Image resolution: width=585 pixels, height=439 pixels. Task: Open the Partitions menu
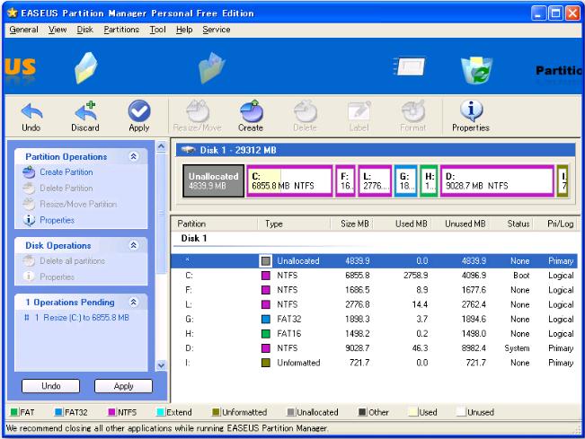point(121,30)
